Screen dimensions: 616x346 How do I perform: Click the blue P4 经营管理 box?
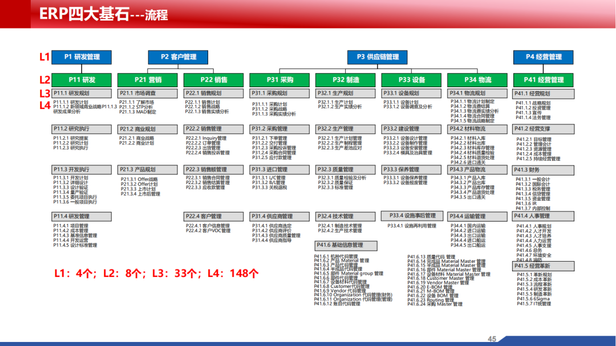click(x=543, y=57)
